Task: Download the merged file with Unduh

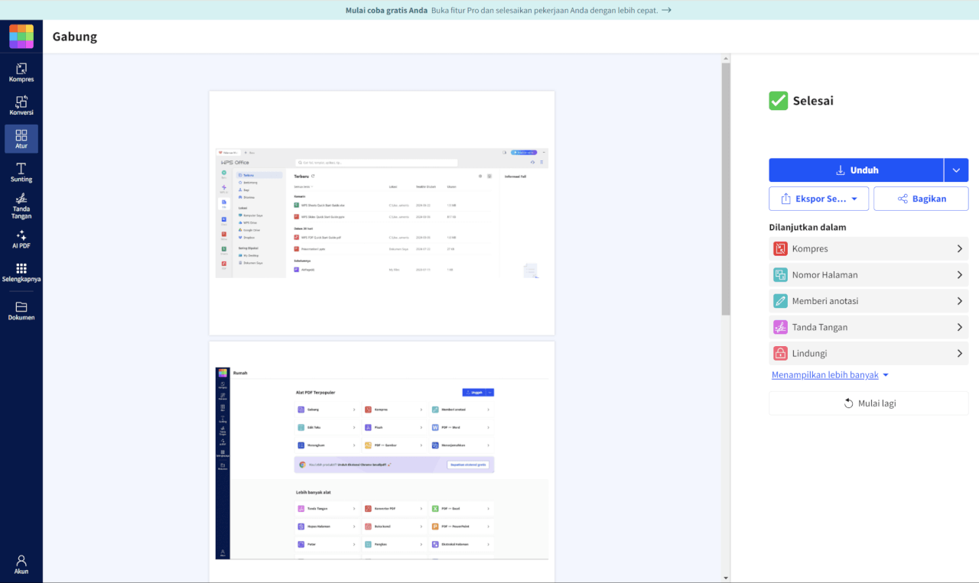Action: click(x=856, y=170)
